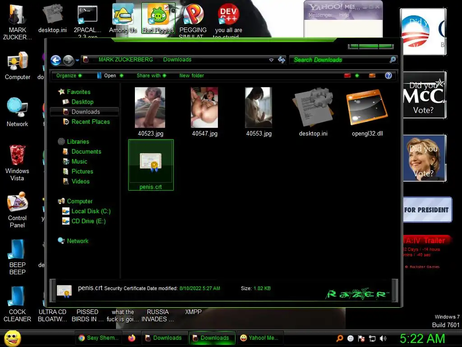Viewport: 462px width, 347px height.
Task: Create a New folder from the toolbar
Action: [191, 75]
